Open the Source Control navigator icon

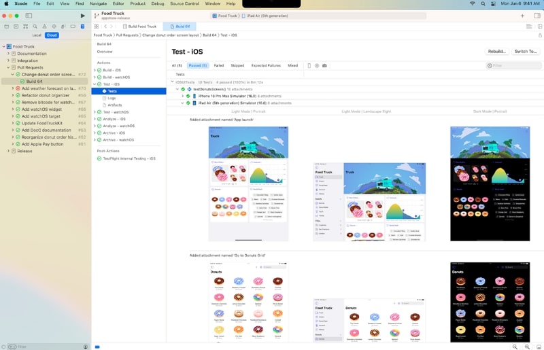[16, 27]
